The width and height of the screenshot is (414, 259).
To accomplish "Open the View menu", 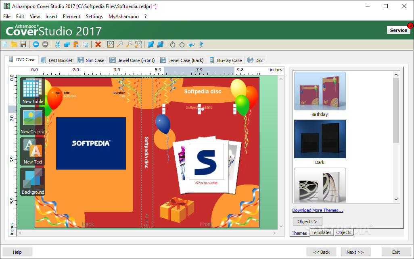I will click(x=35, y=17).
